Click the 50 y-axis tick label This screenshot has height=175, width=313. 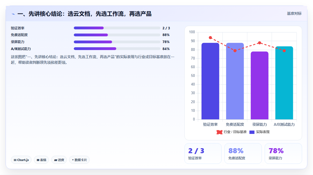click(x=193, y=76)
